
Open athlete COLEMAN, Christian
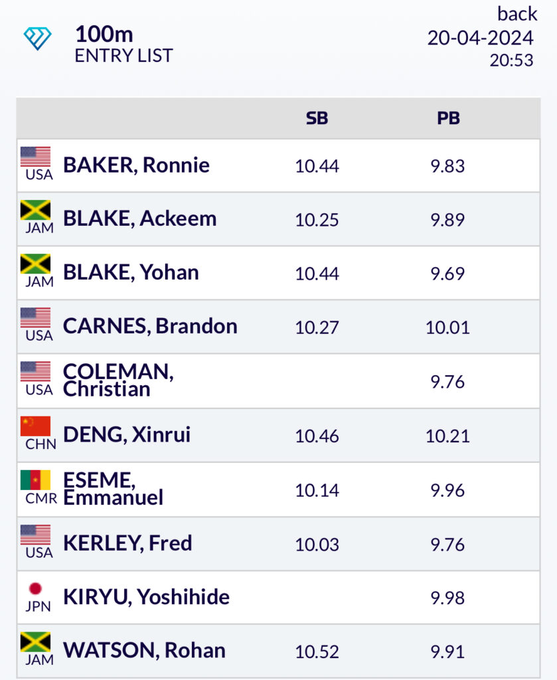click(118, 381)
